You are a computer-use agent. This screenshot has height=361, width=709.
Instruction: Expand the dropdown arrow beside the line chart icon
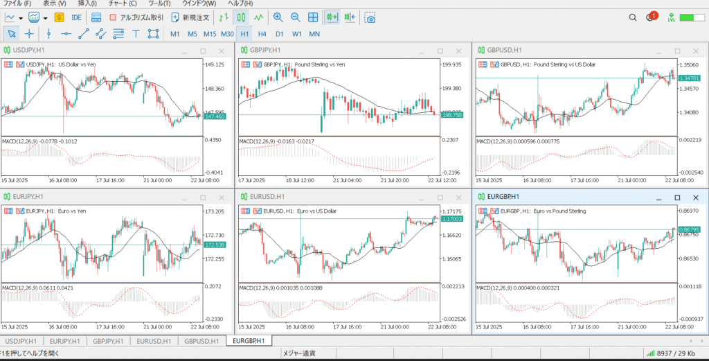(x=21, y=18)
